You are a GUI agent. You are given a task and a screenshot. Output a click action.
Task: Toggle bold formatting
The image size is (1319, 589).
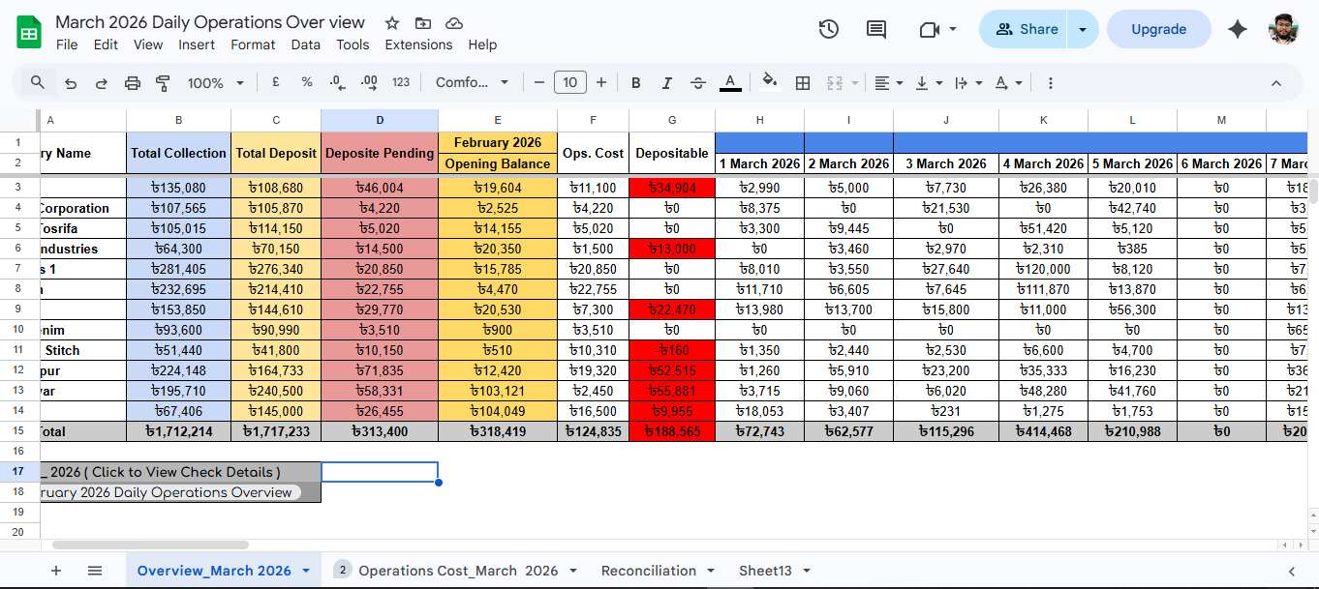[x=636, y=83]
